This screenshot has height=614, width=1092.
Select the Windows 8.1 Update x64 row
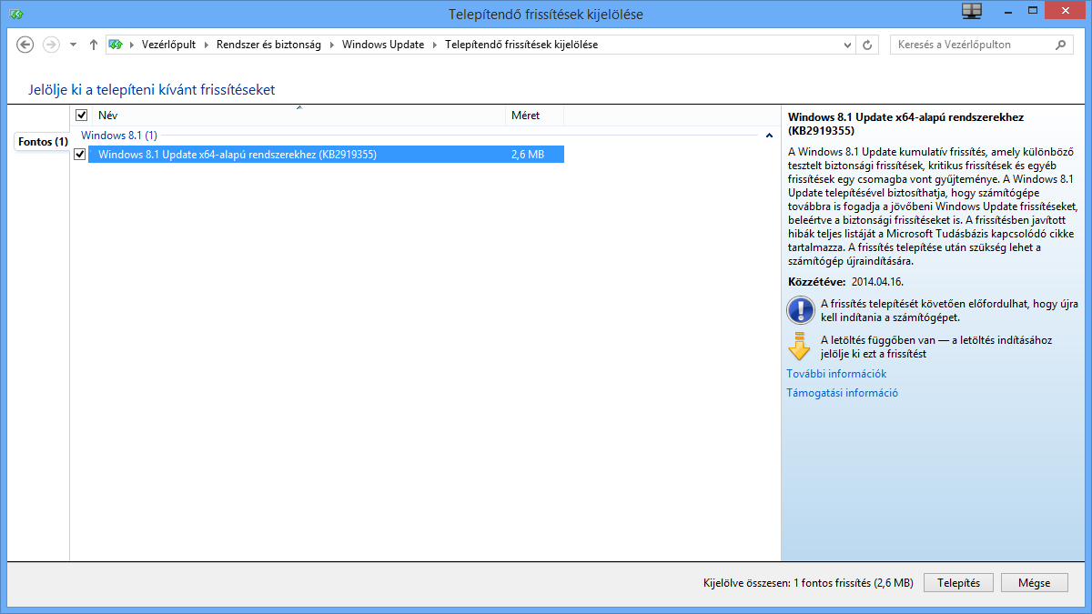pos(326,155)
